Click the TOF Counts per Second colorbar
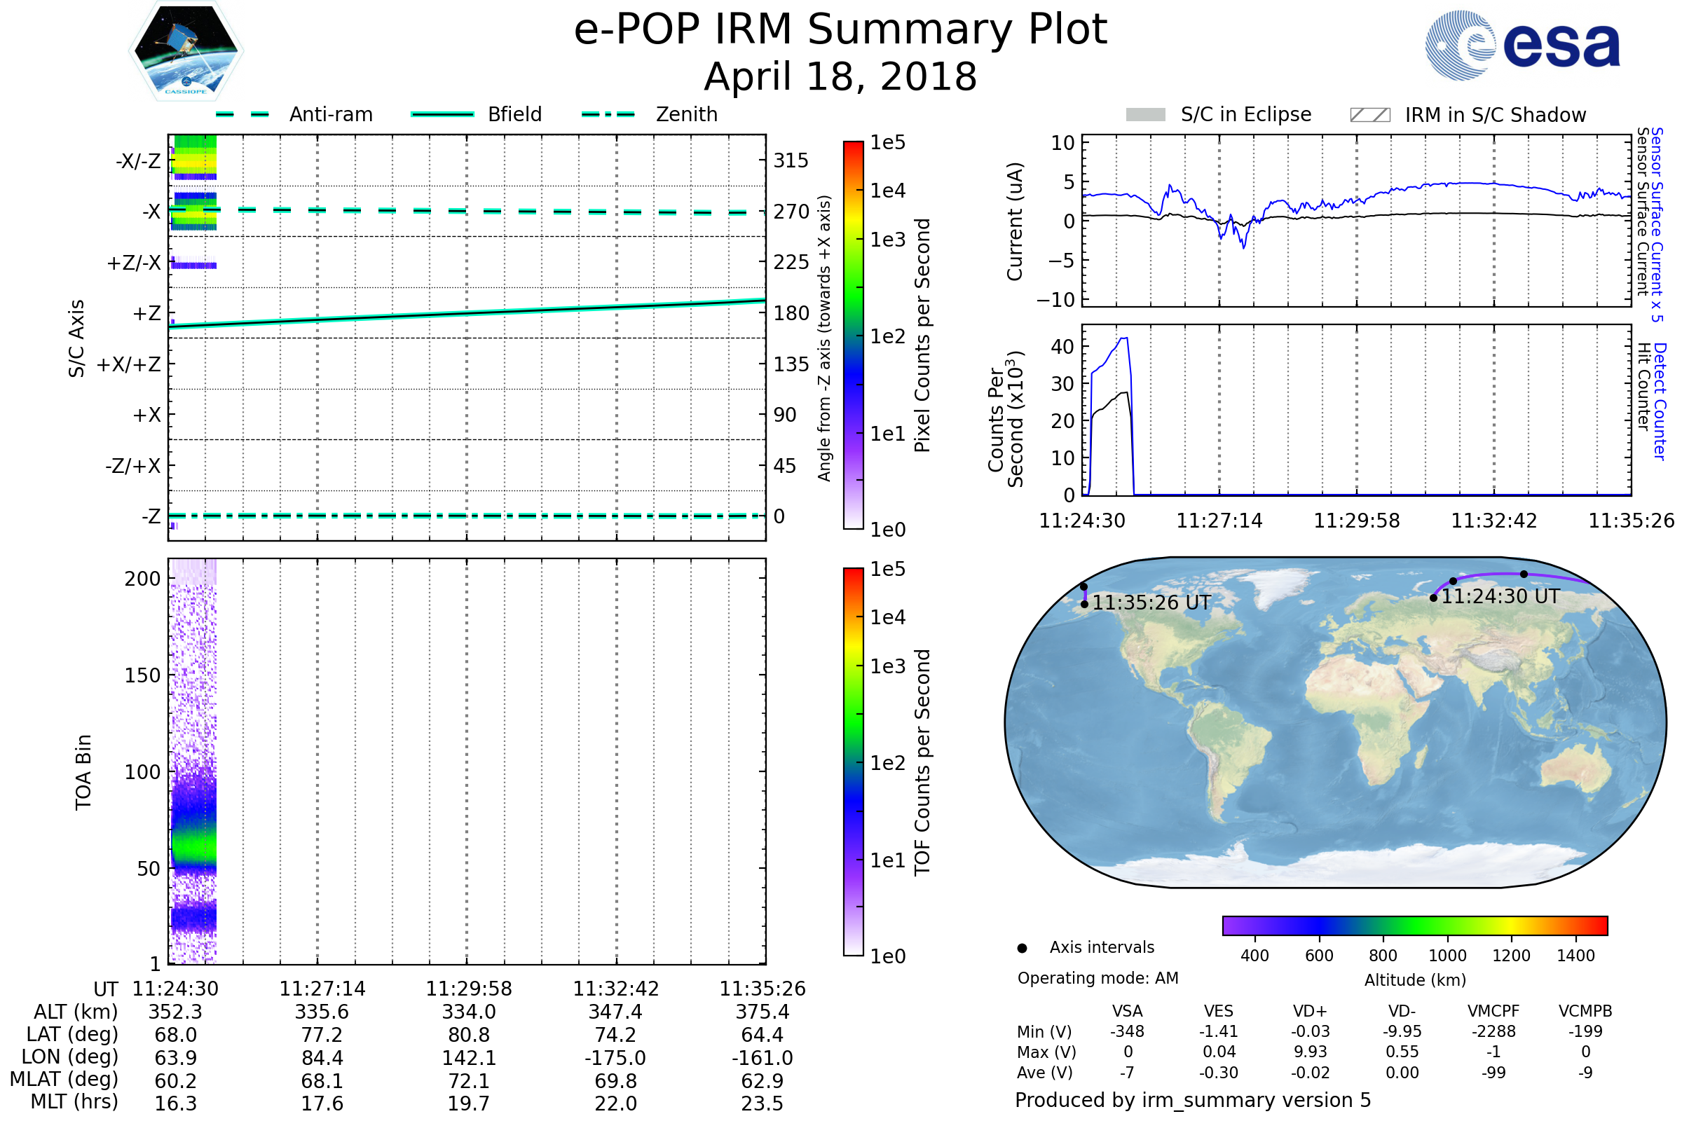Screen dimensions: 1682x1121 [853, 762]
